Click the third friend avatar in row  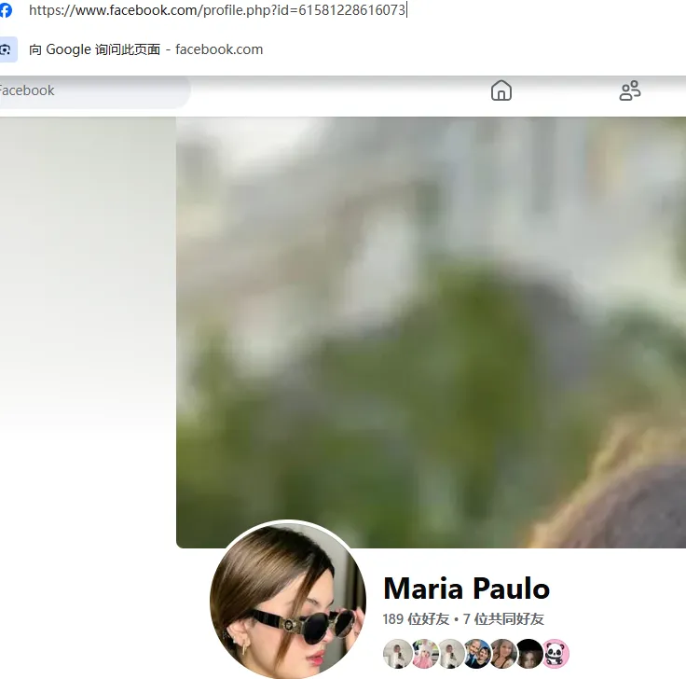pyautogui.click(x=450, y=654)
